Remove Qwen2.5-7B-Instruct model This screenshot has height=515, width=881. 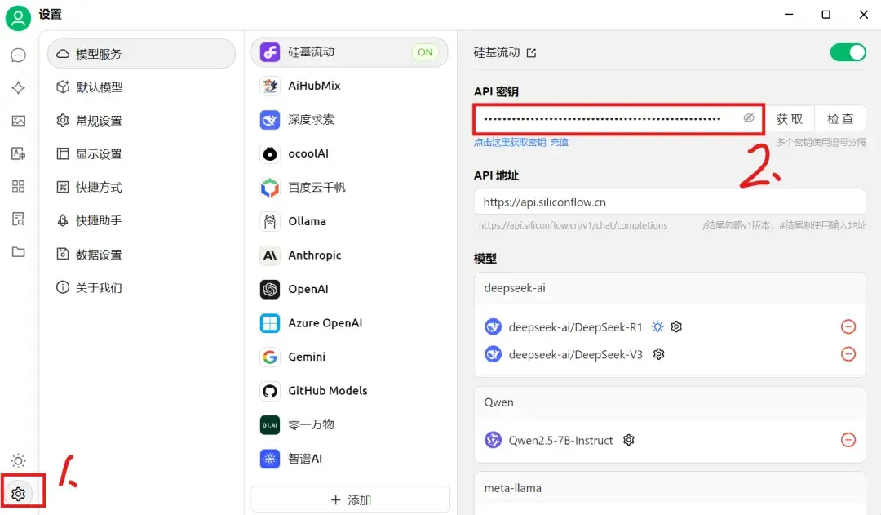click(x=848, y=440)
